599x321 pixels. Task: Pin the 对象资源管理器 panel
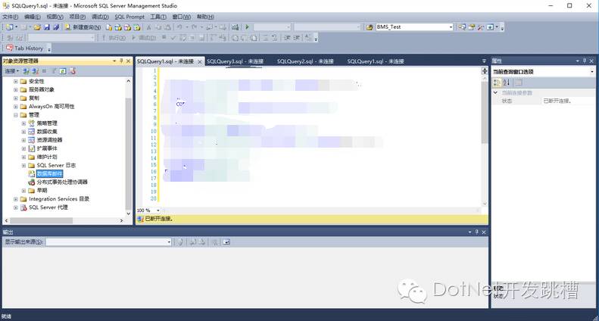pos(121,61)
